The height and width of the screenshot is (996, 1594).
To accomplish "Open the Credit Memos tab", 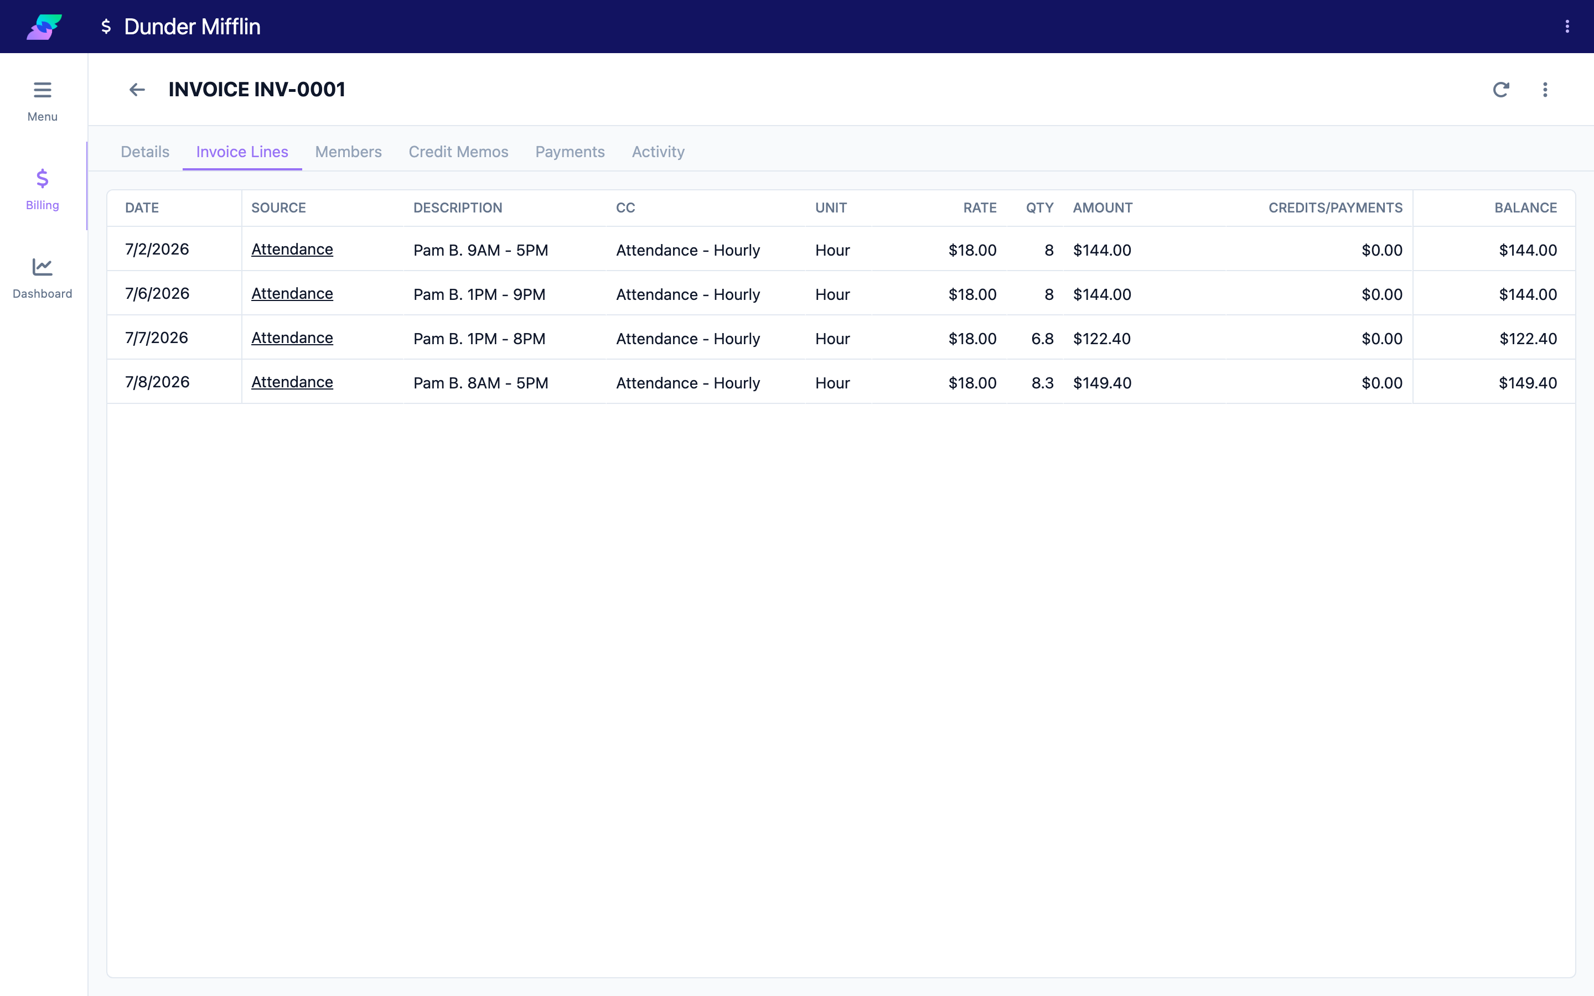I will (458, 152).
